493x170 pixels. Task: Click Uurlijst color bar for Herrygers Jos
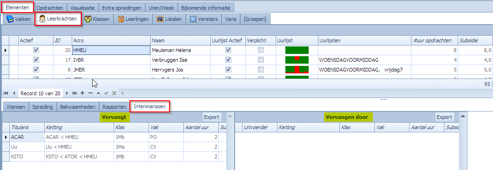click(297, 70)
